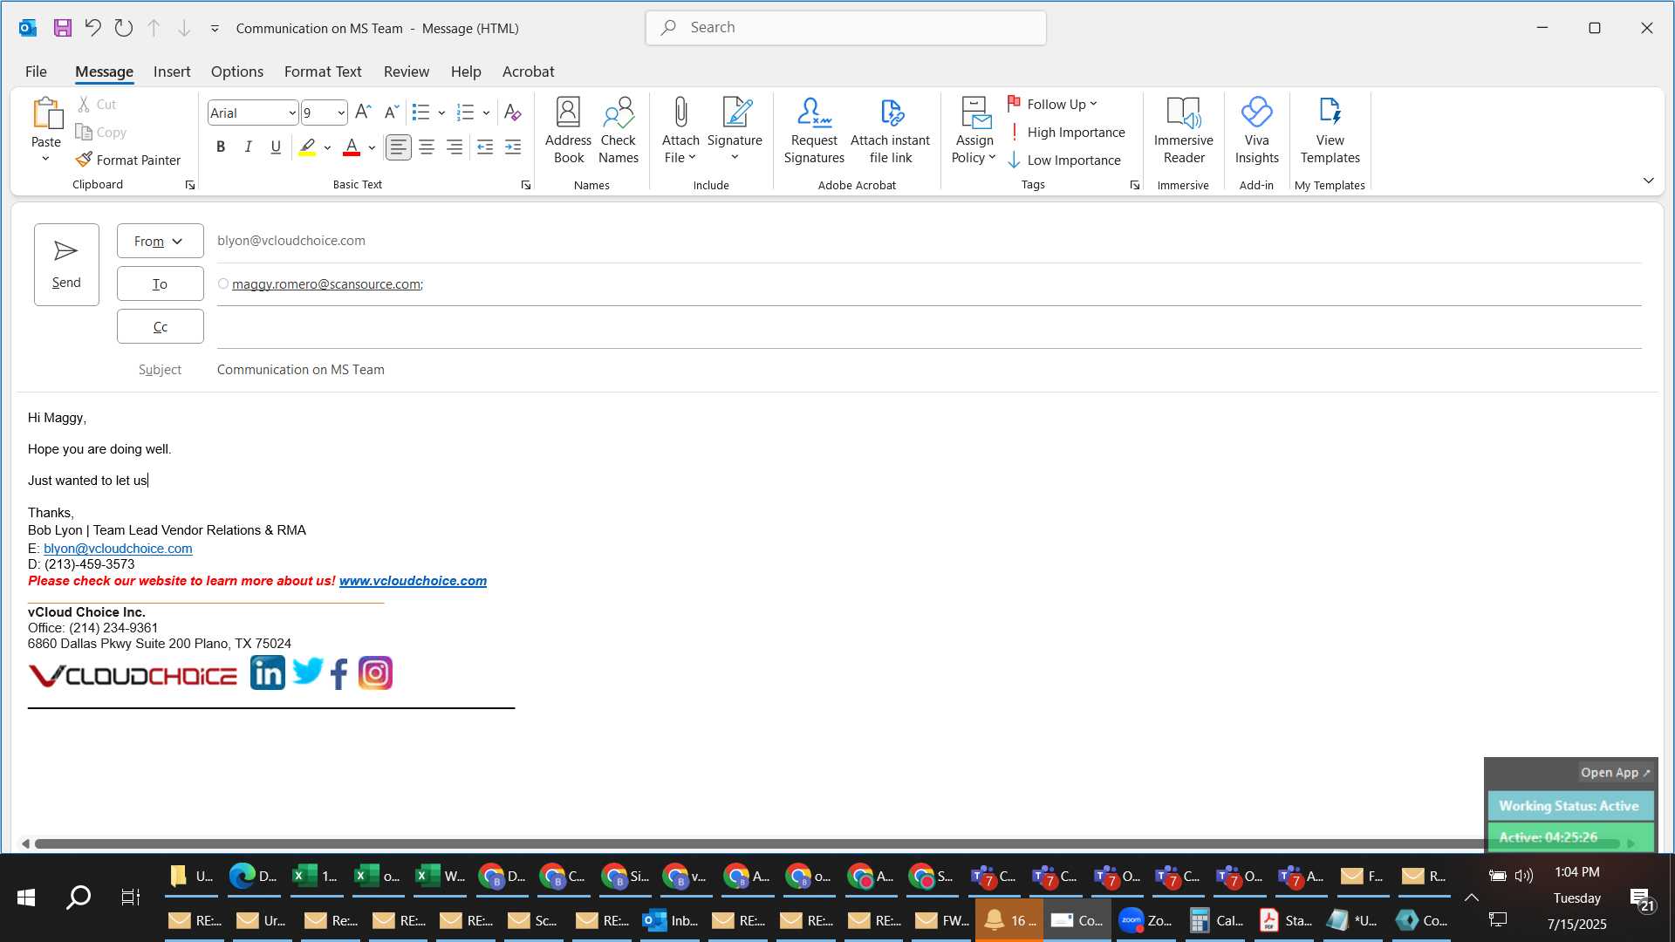This screenshot has height=942, width=1675.
Task: Redo the last action
Action: pos(123,28)
